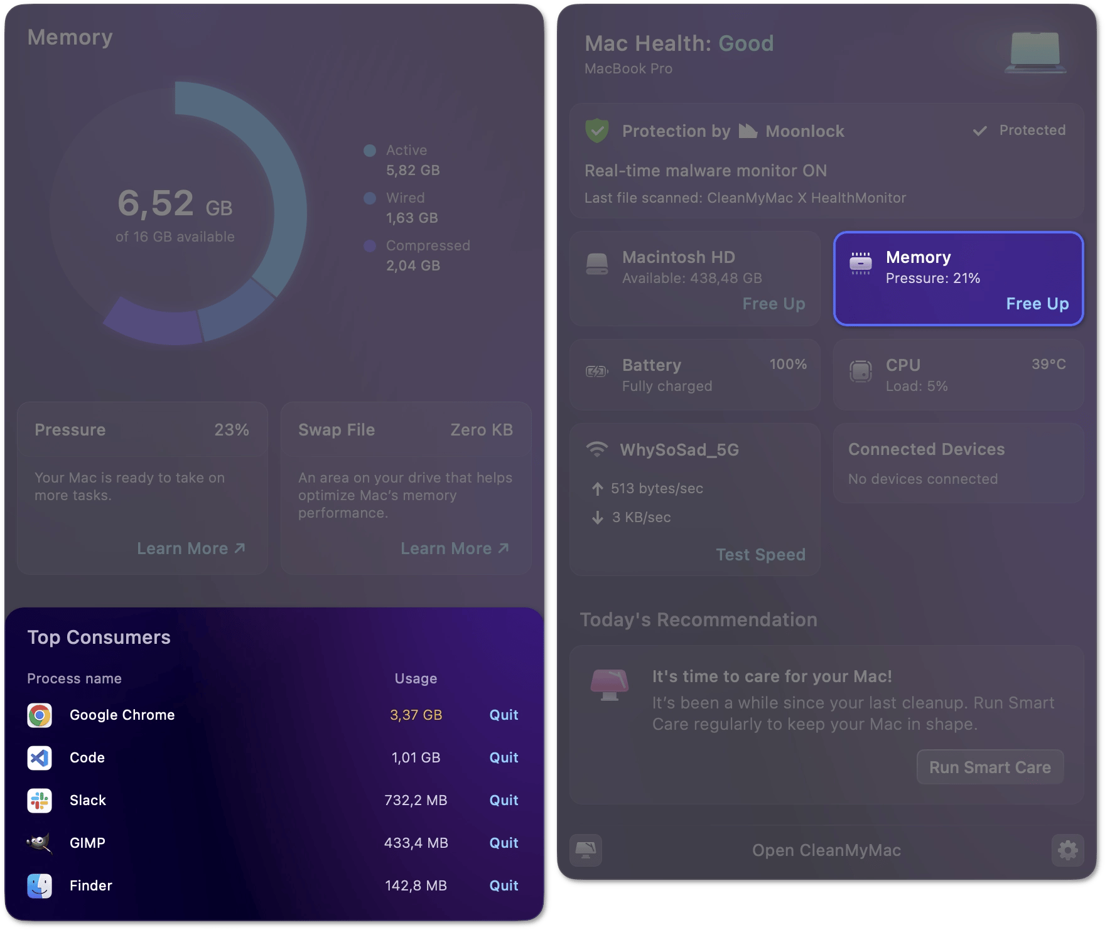Click the Available: 438,48 GB text
1105x930 pixels.
click(692, 278)
